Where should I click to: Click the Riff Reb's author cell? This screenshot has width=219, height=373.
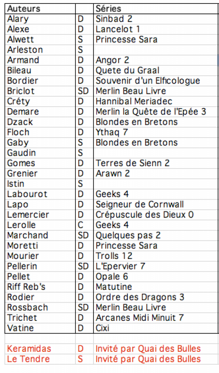point(40,287)
